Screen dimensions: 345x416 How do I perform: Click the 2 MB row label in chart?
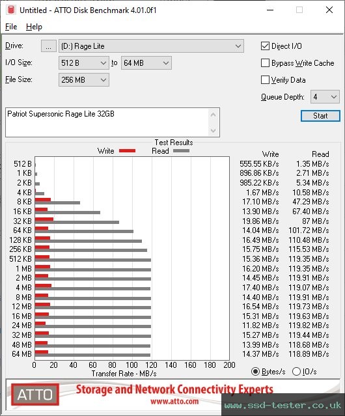coord(23,278)
